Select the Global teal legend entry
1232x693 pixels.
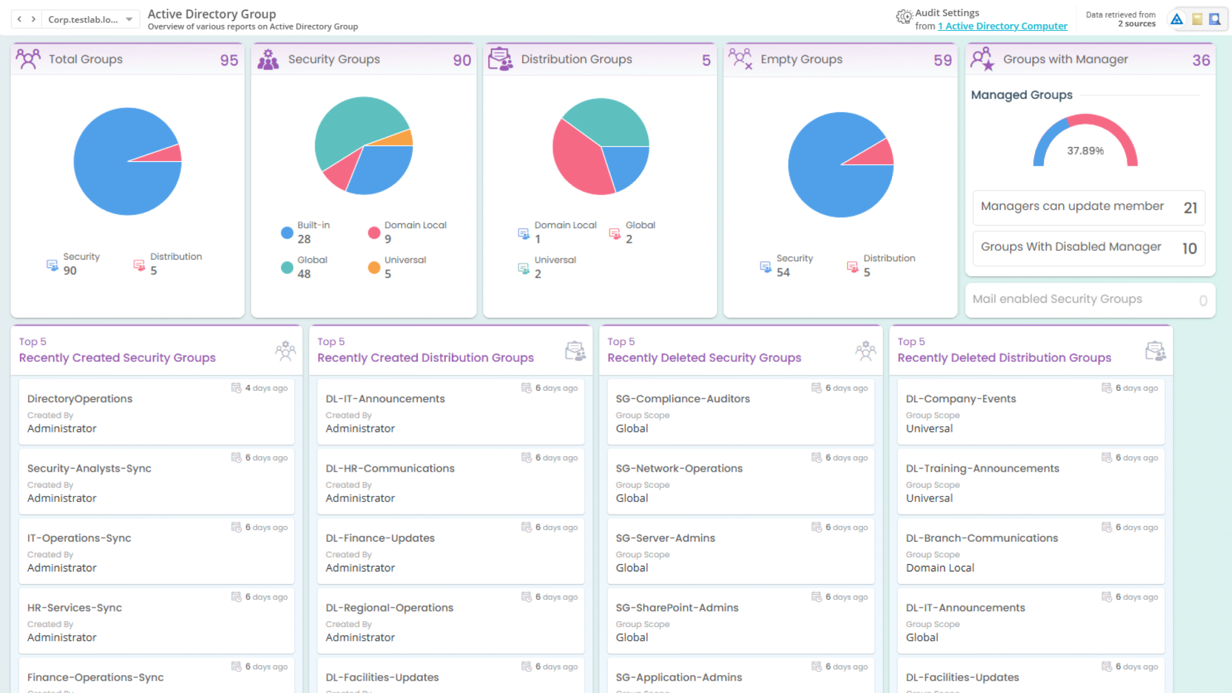click(x=304, y=267)
